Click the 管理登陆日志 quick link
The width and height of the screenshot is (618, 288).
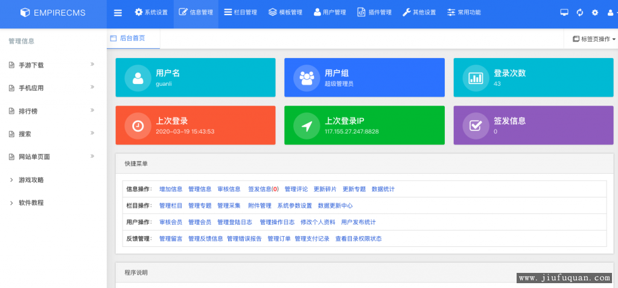coord(235,222)
